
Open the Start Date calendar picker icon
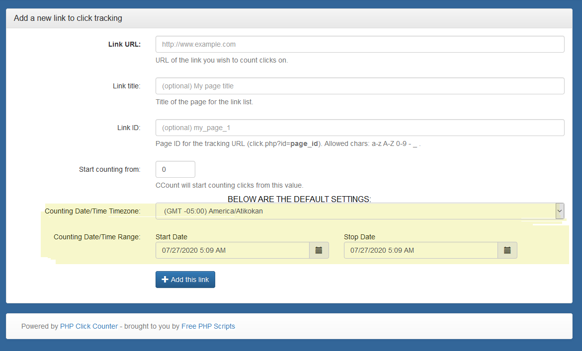319,250
